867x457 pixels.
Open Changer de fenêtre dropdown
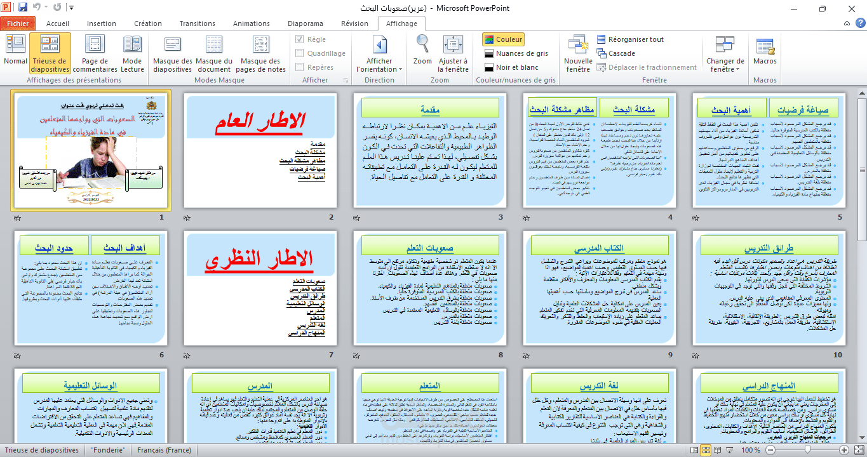pyautogui.click(x=725, y=53)
